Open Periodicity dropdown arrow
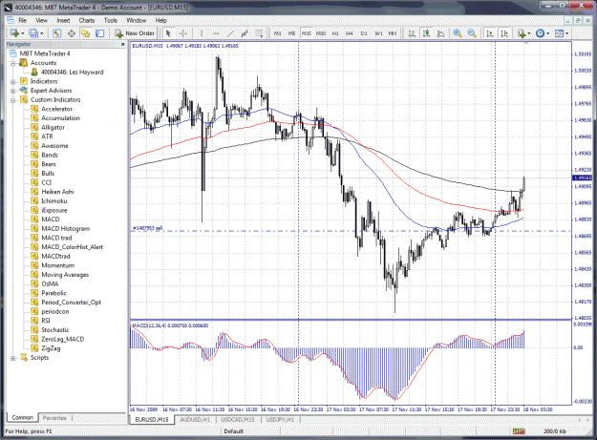This screenshot has width=597, height=440. (548, 33)
